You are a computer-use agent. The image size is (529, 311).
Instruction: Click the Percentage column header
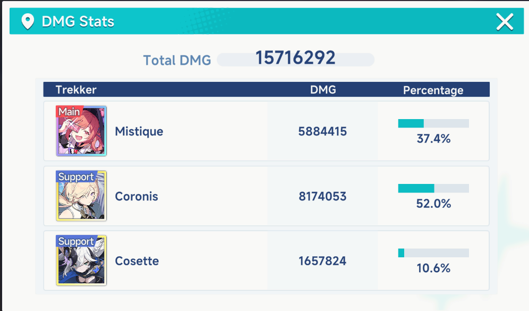pos(433,90)
